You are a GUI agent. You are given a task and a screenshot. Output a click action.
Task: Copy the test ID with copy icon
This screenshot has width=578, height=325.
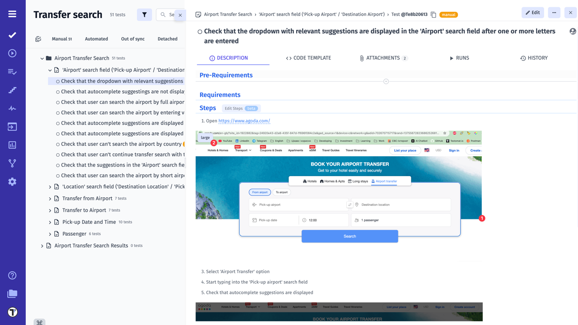point(433,15)
